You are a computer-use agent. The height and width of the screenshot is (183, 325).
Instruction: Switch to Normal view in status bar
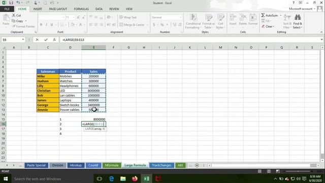tap(259, 171)
